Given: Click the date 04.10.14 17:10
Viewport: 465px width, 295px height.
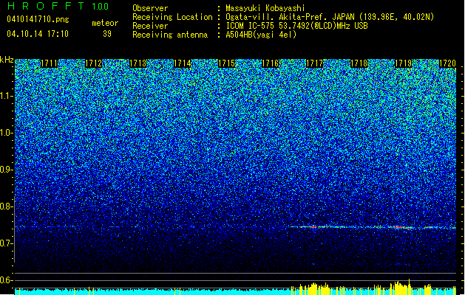Looking at the screenshot, I should (x=38, y=34).
